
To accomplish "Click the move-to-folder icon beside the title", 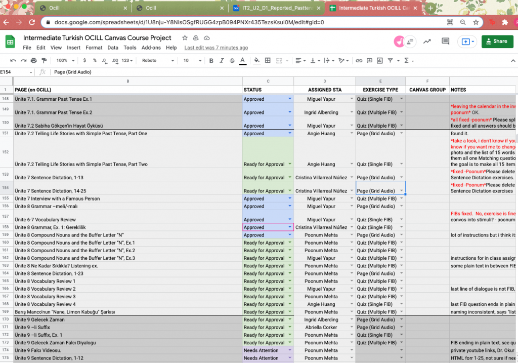I will tap(196, 38).
